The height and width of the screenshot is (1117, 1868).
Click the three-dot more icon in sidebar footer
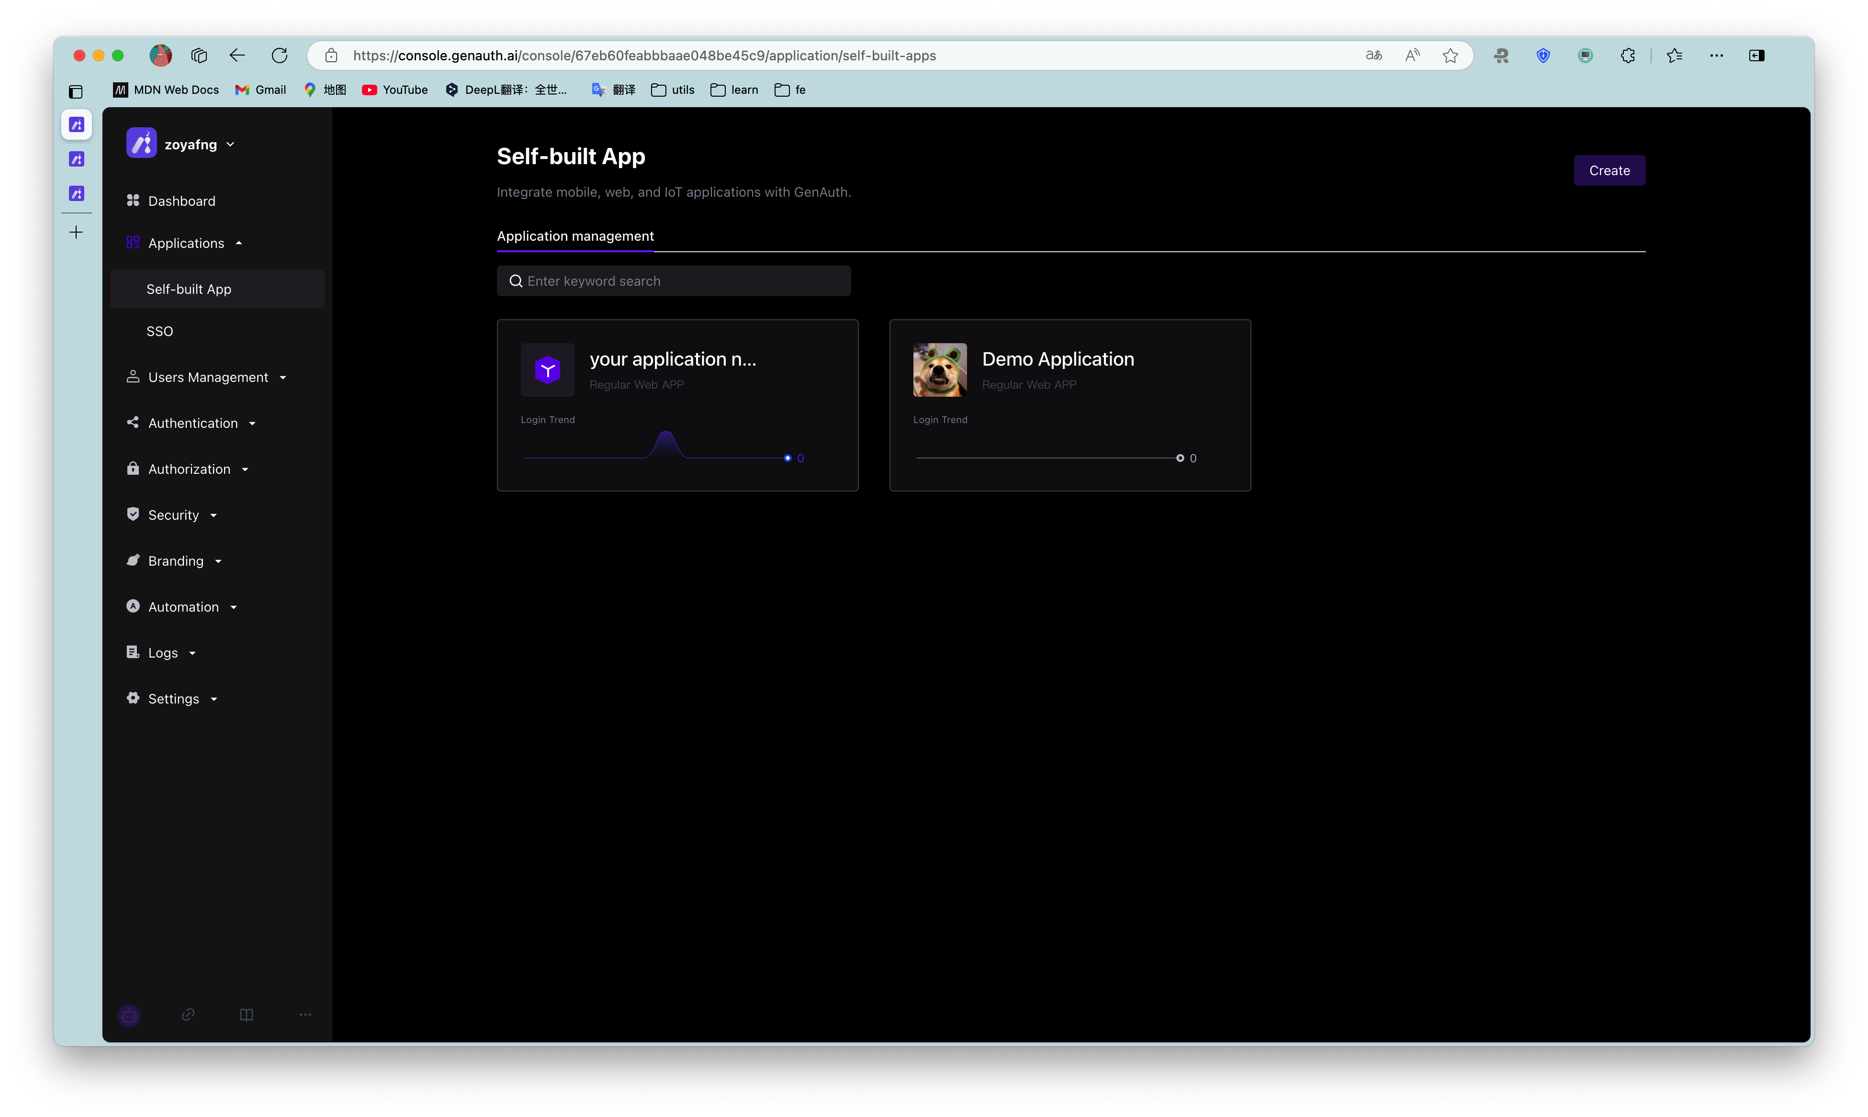coord(305,1015)
